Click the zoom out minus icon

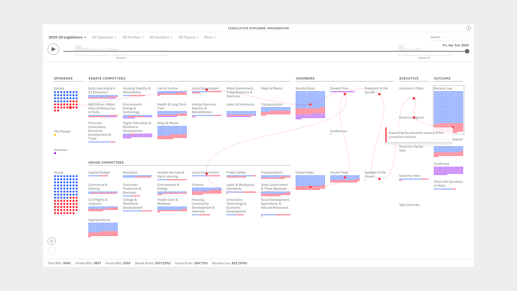pos(52,251)
